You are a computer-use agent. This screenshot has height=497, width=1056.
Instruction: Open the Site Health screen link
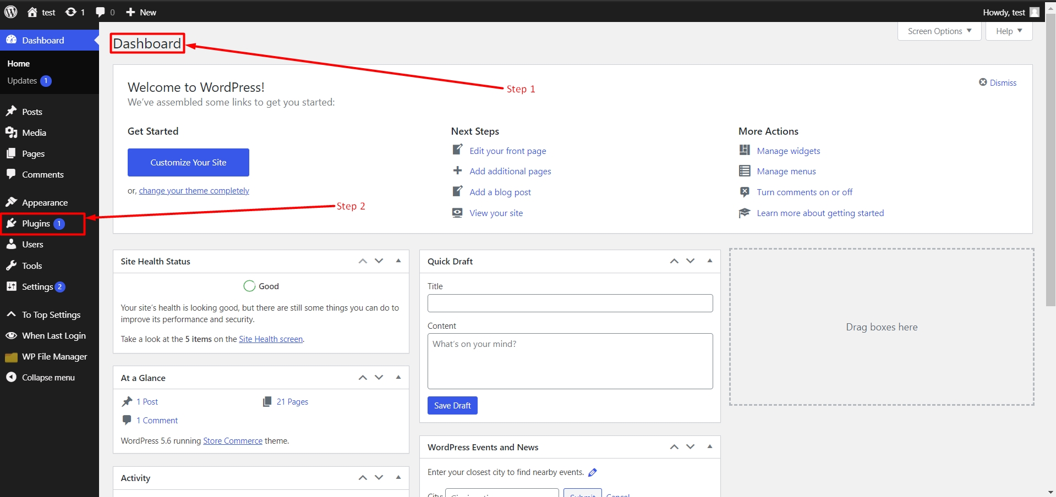point(271,339)
